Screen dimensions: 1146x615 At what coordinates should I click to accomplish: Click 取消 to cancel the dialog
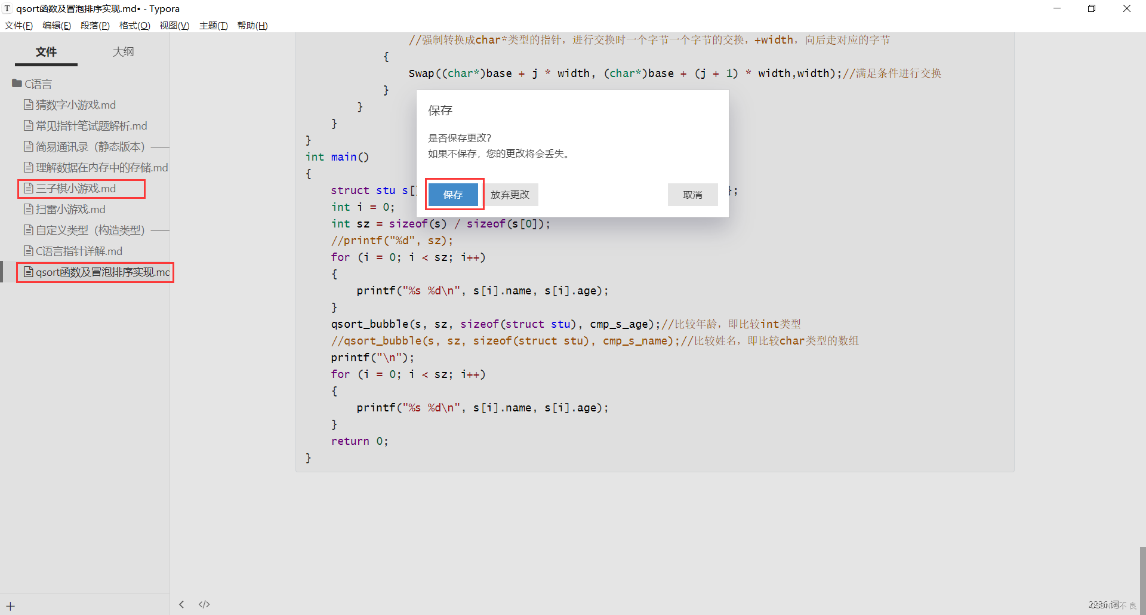coord(692,195)
